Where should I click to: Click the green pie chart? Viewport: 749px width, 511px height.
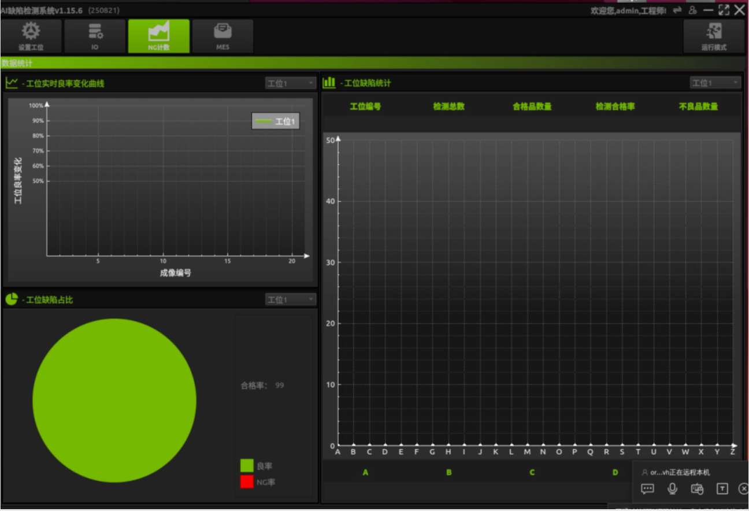click(x=114, y=401)
